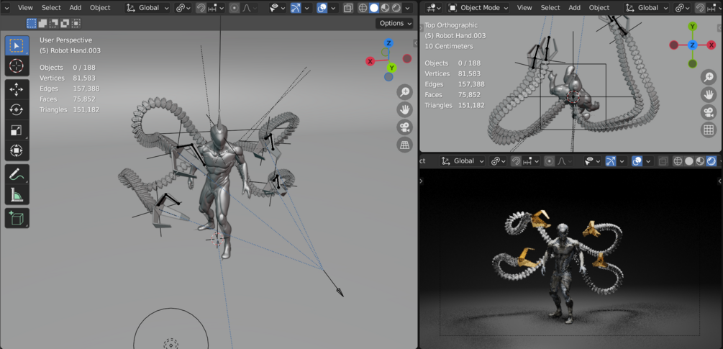Click zoom view icon in top orthographic viewport
This screenshot has width=723, height=349.
[708, 77]
